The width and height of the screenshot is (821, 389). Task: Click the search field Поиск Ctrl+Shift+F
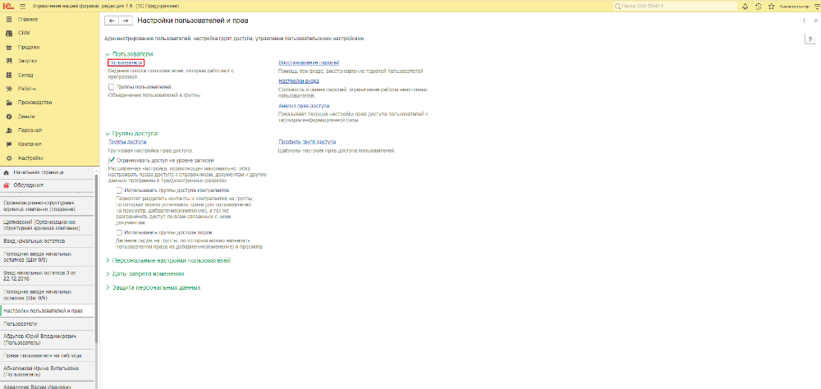pos(674,7)
